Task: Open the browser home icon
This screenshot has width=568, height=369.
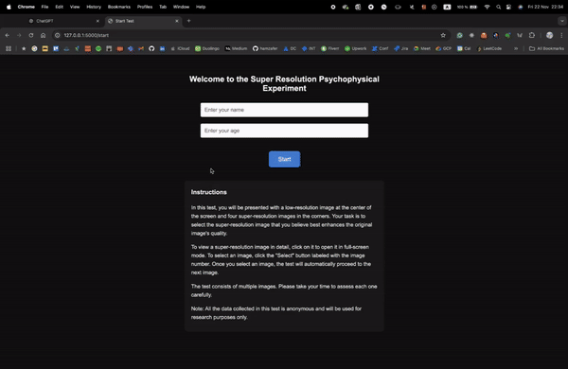Action: 44,35
